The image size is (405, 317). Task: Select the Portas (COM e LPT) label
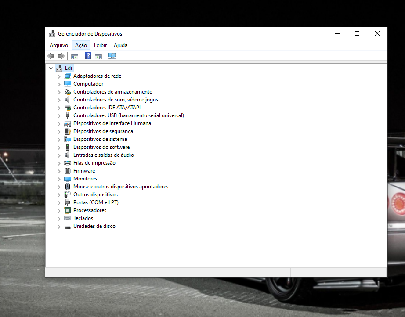pyautogui.click(x=96, y=202)
